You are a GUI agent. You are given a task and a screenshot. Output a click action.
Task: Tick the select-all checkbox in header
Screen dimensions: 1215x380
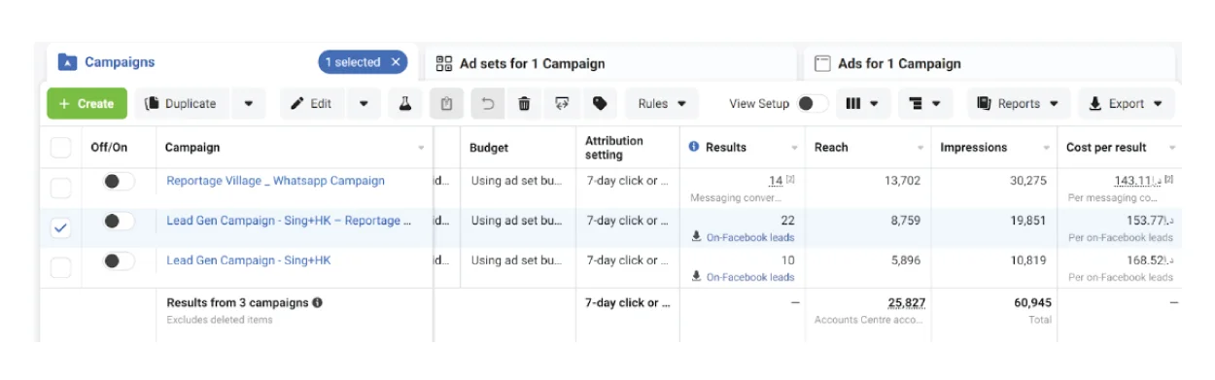click(x=60, y=148)
